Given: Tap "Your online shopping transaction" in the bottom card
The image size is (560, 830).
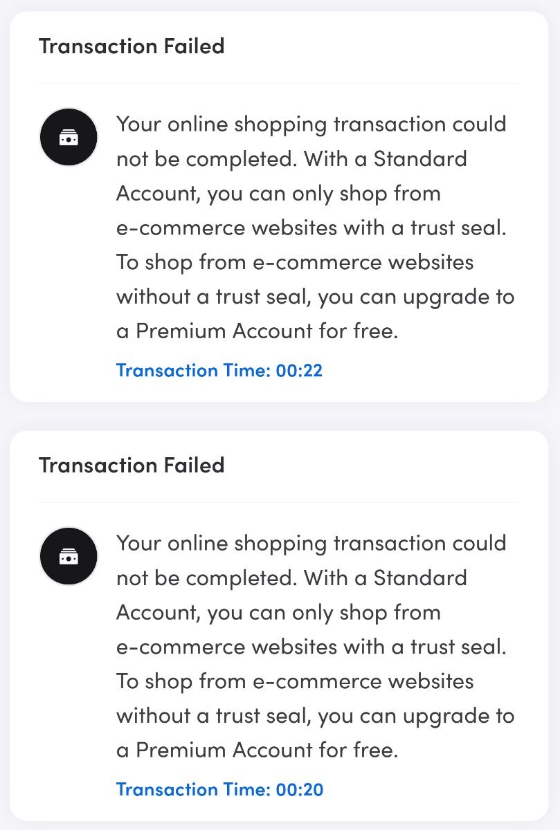Looking at the screenshot, I should pyautogui.click(x=281, y=543).
